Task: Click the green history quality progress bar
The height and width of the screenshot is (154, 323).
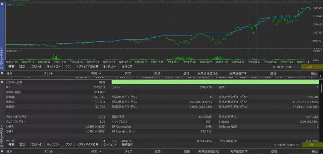Action: [x=215, y=82]
